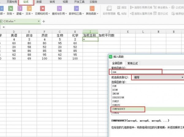Open the 或选择类别 category dropdown
Viewport: 184px width, 137px height.
pyautogui.click(x=159, y=77)
